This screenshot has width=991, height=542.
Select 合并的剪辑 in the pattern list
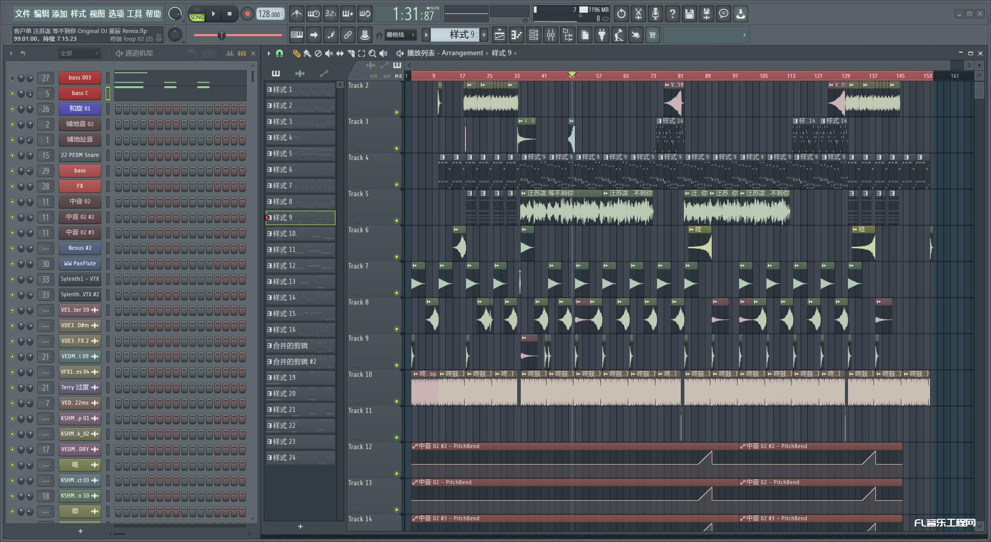pyautogui.click(x=300, y=346)
